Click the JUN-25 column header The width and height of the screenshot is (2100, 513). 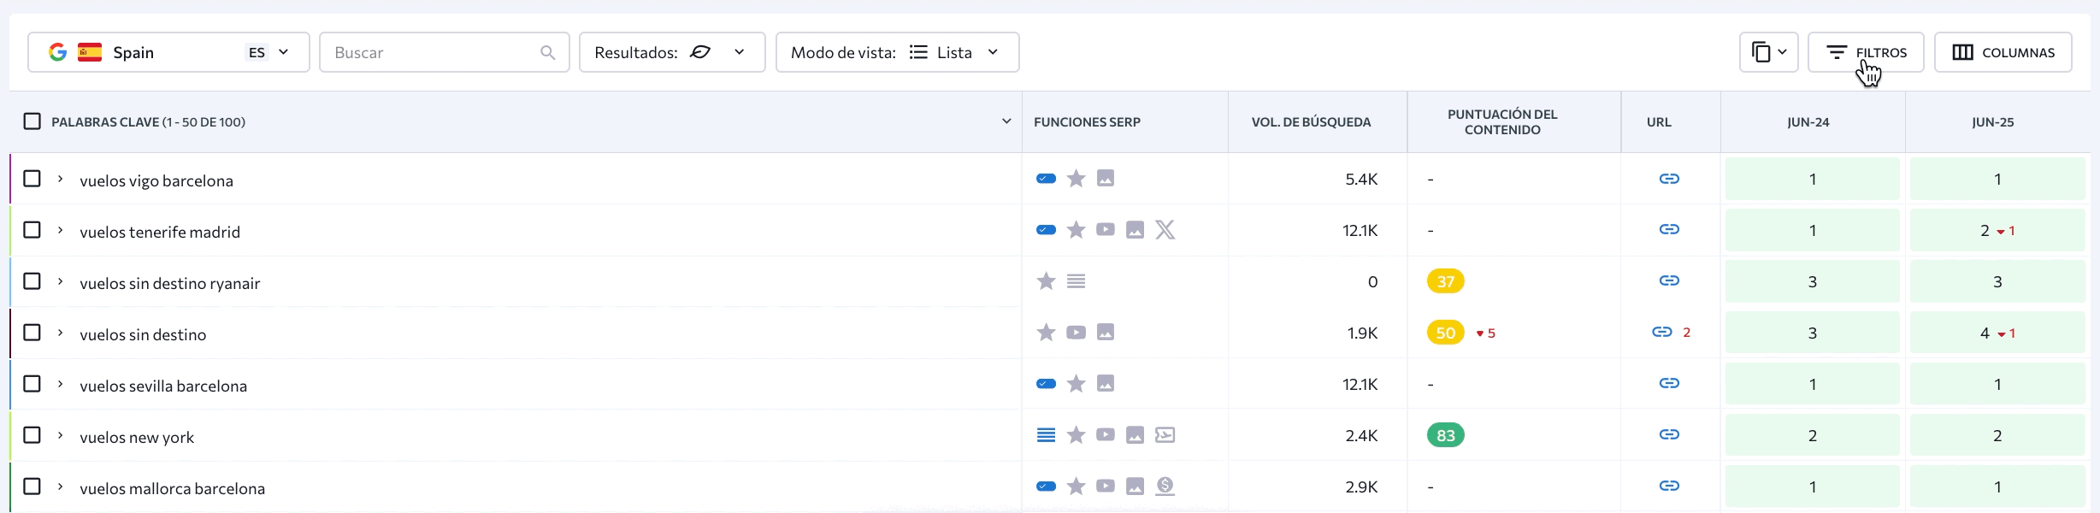[1992, 122]
